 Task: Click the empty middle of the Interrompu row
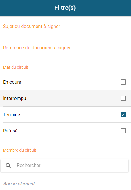click(x=73, y=98)
